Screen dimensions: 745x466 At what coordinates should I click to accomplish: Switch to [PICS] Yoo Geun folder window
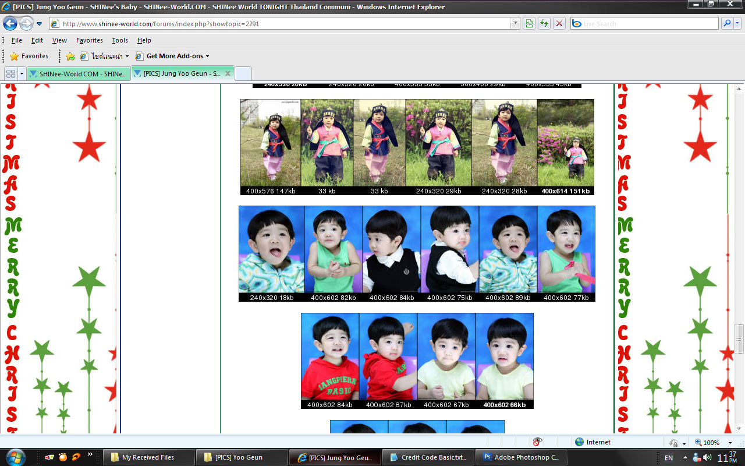(x=242, y=457)
